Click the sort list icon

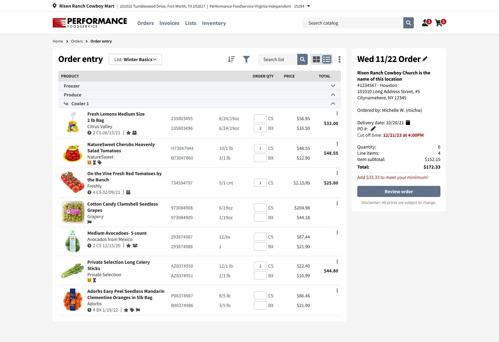point(231,60)
